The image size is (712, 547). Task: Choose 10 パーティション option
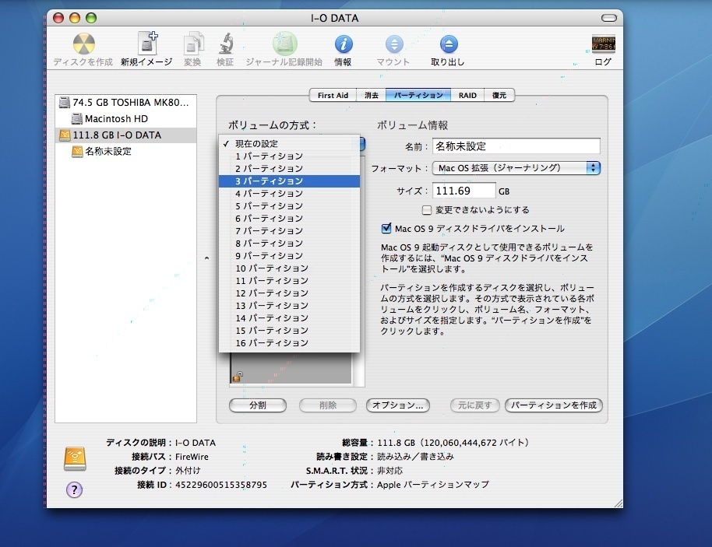[289, 268]
